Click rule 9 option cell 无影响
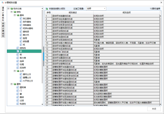 (x=127, y=40)
